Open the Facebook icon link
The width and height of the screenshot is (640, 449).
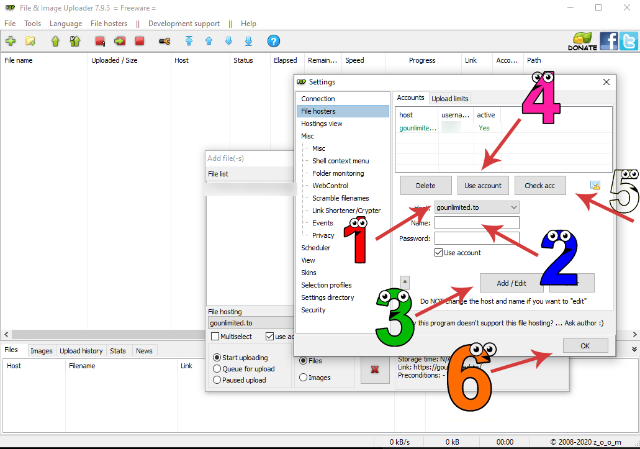click(609, 41)
